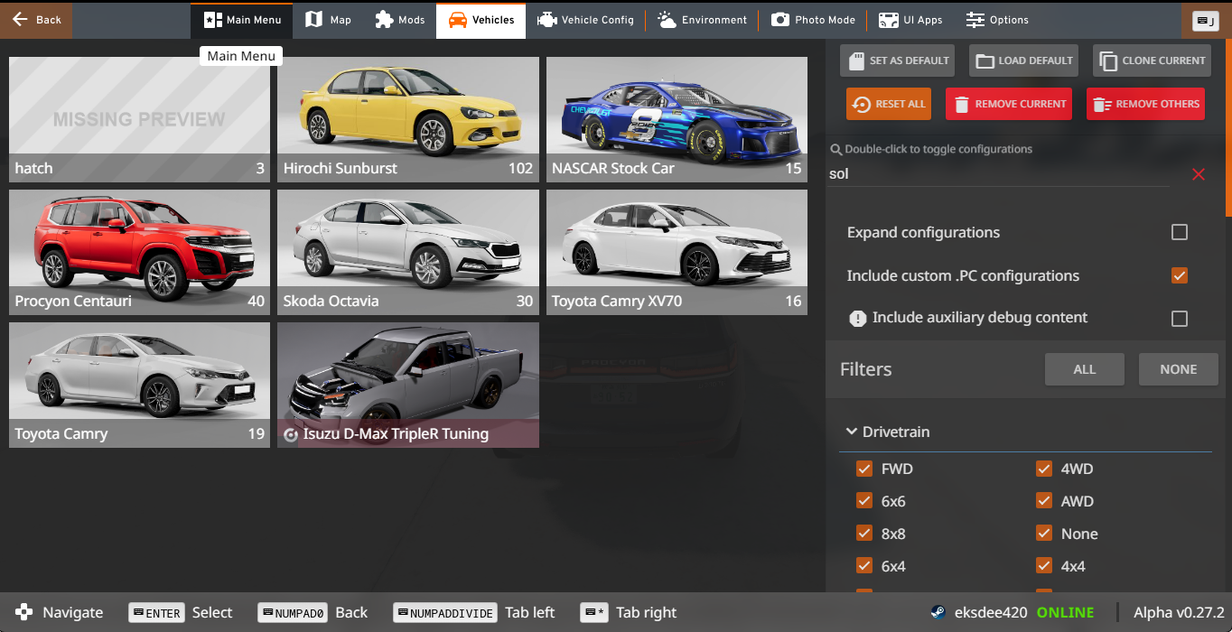Click the loading icon on Isuzu D-Max tile
The width and height of the screenshot is (1232, 632).
click(x=291, y=434)
